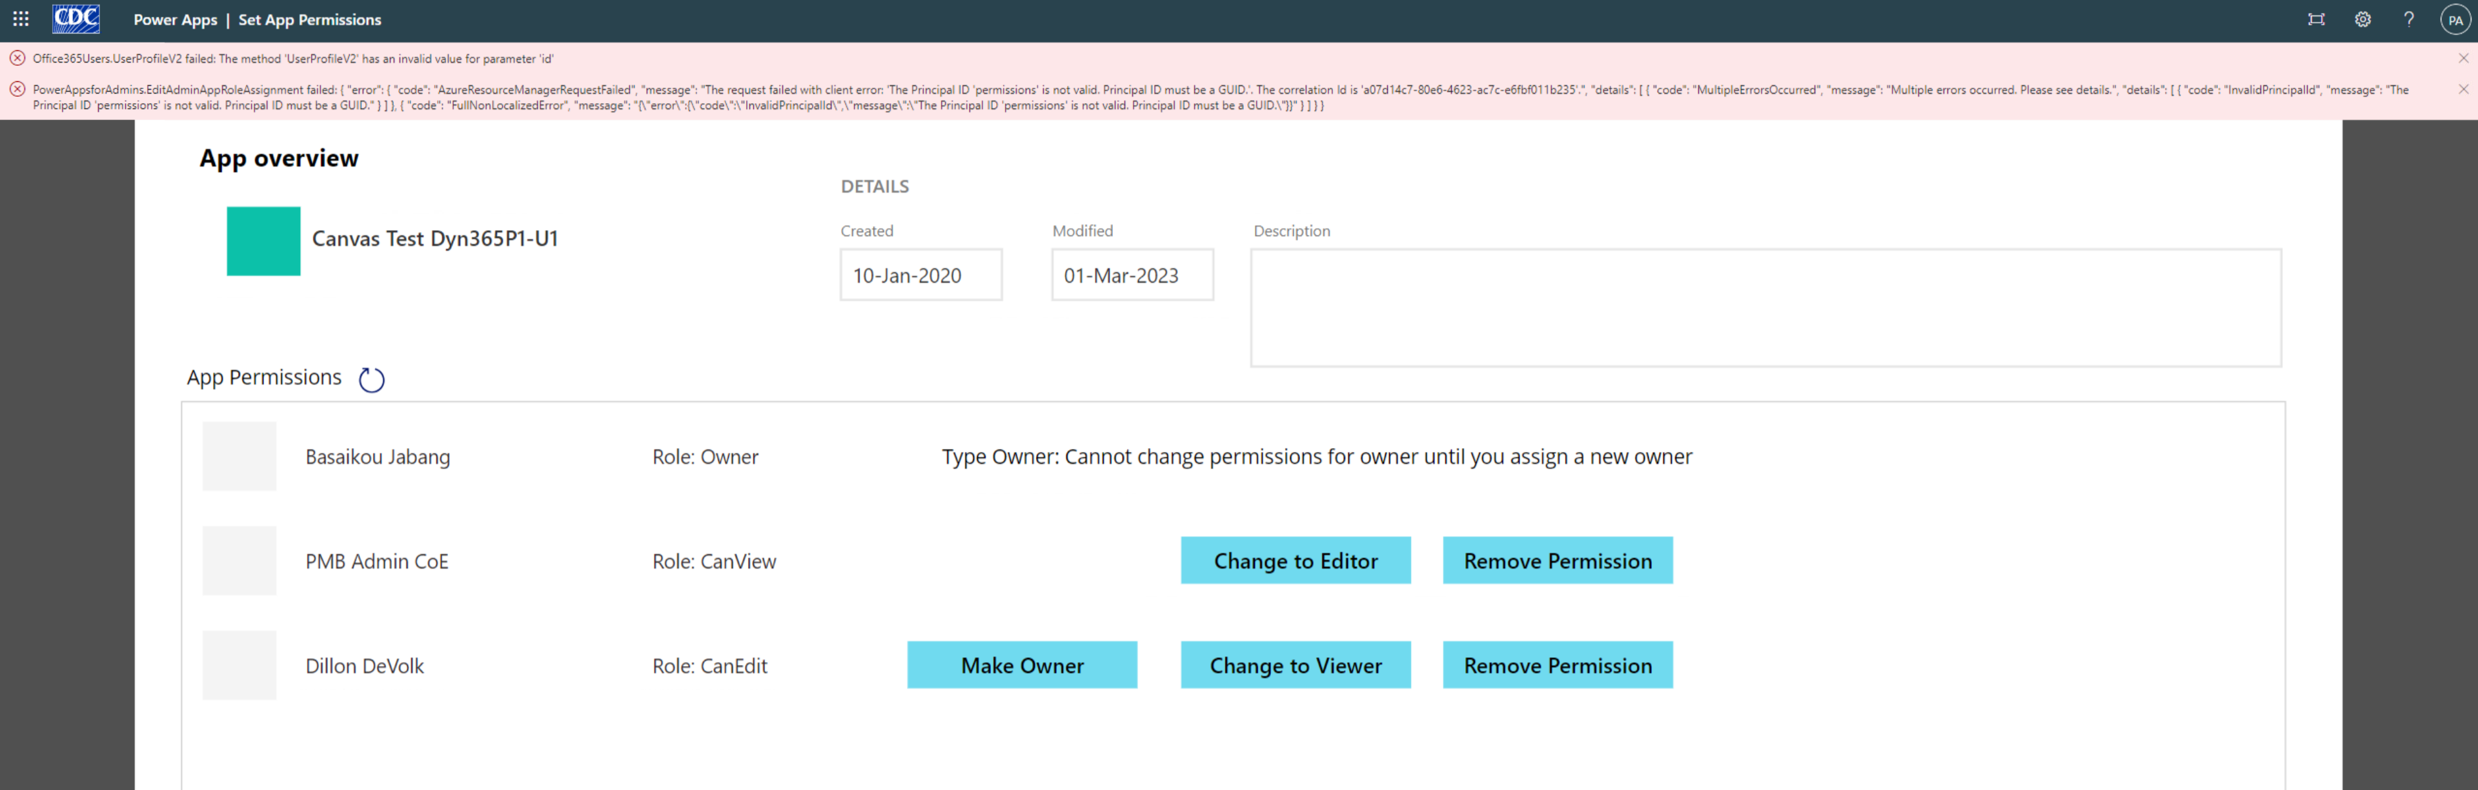
Task: Change PMB Admin CoE to Editor
Action: pyautogui.click(x=1295, y=560)
